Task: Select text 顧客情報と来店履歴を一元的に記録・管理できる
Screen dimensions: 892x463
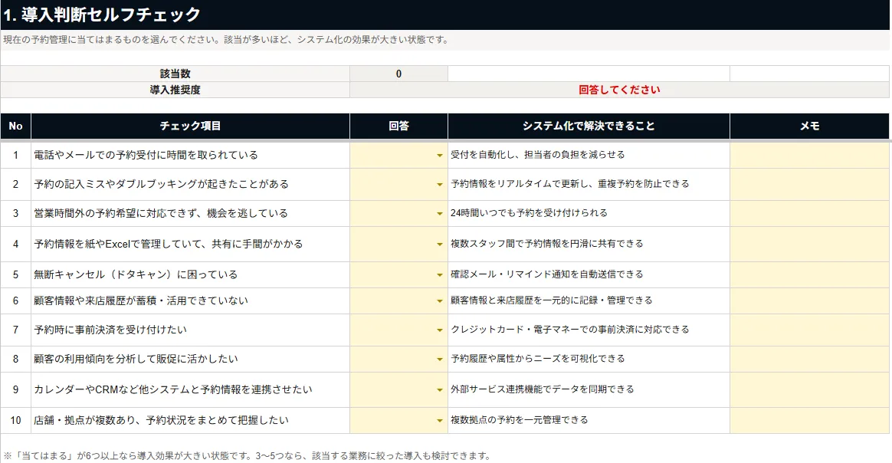Action: pyautogui.click(x=551, y=300)
